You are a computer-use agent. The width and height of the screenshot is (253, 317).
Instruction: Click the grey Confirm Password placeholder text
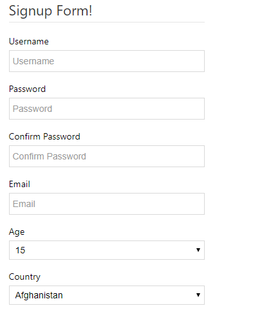[x=50, y=156]
